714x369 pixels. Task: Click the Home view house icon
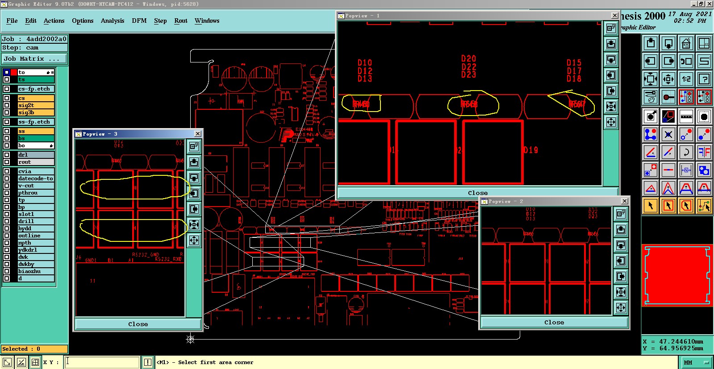pyautogui.click(x=686, y=43)
